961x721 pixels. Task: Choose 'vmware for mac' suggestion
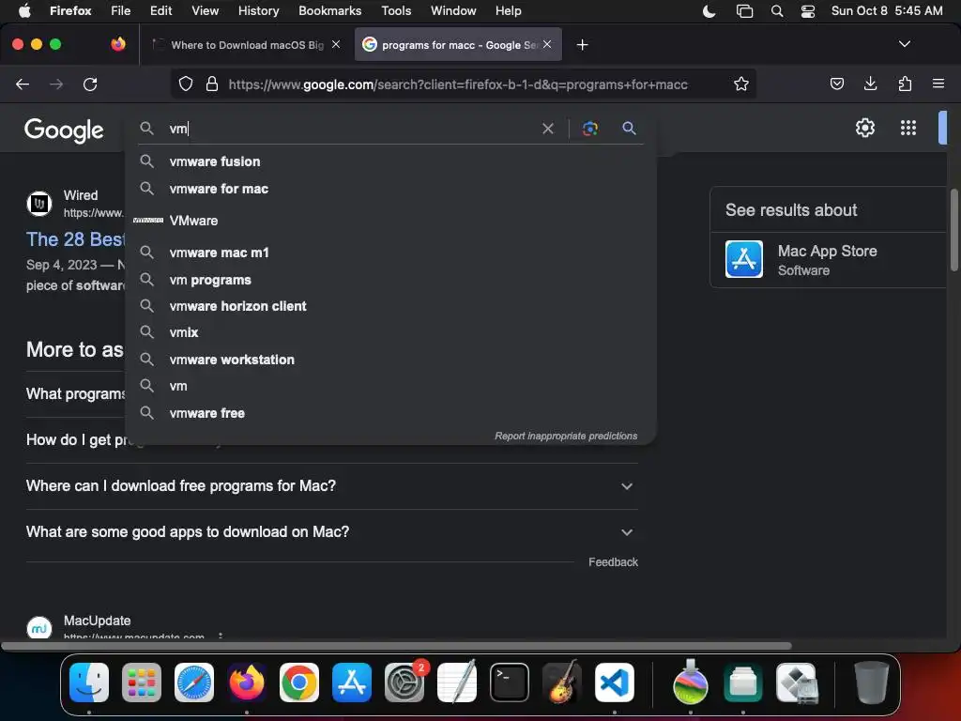[x=391, y=189]
